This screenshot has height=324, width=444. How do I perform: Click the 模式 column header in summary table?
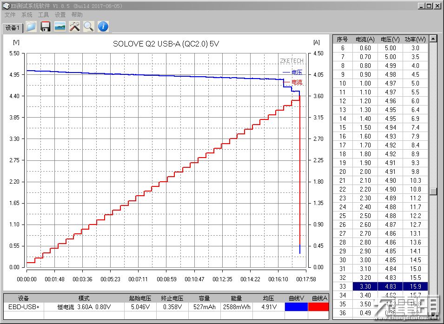(84, 298)
